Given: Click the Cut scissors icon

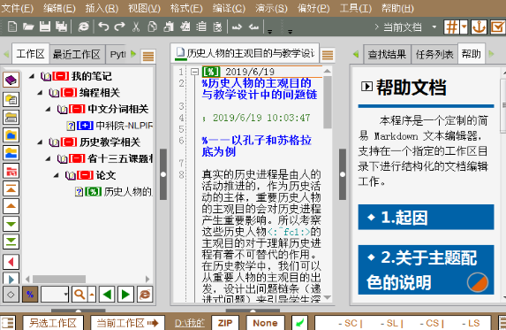Looking at the screenshot, I should pyautogui.click(x=136, y=27).
